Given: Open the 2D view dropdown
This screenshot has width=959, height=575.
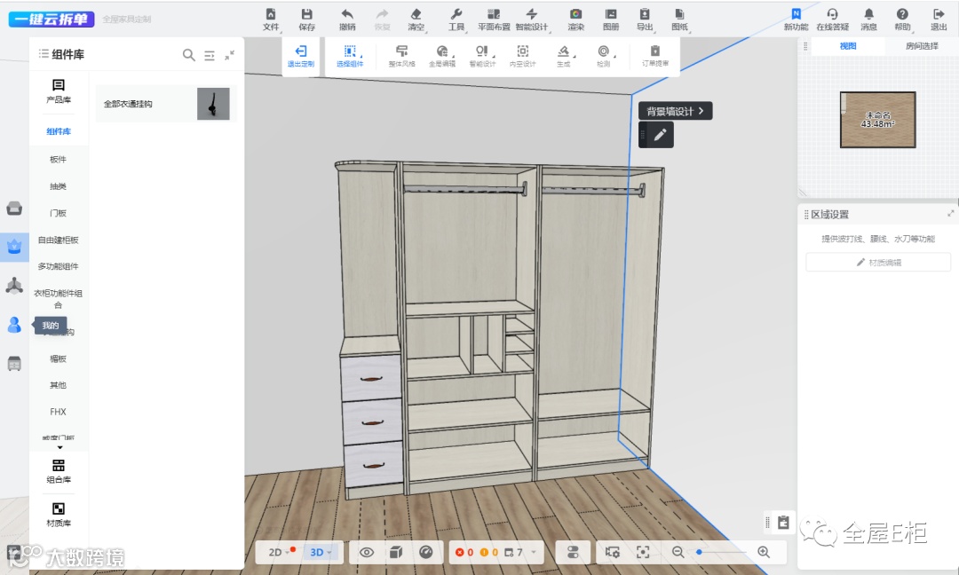Looking at the screenshot, I should pos(279,553).
